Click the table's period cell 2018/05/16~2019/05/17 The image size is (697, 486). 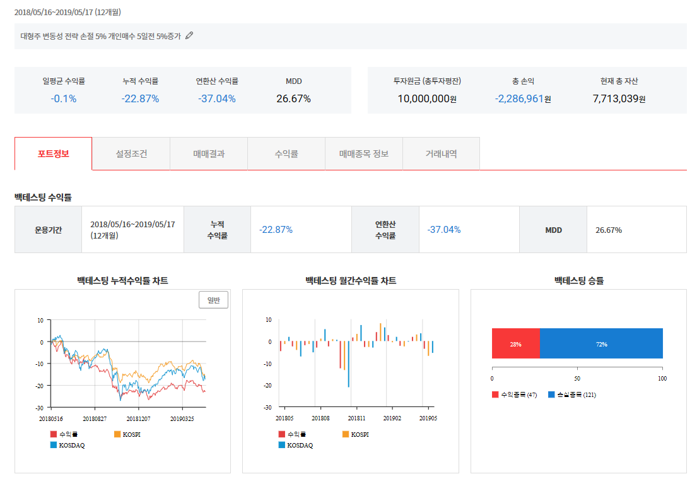[x=132, y=230]
